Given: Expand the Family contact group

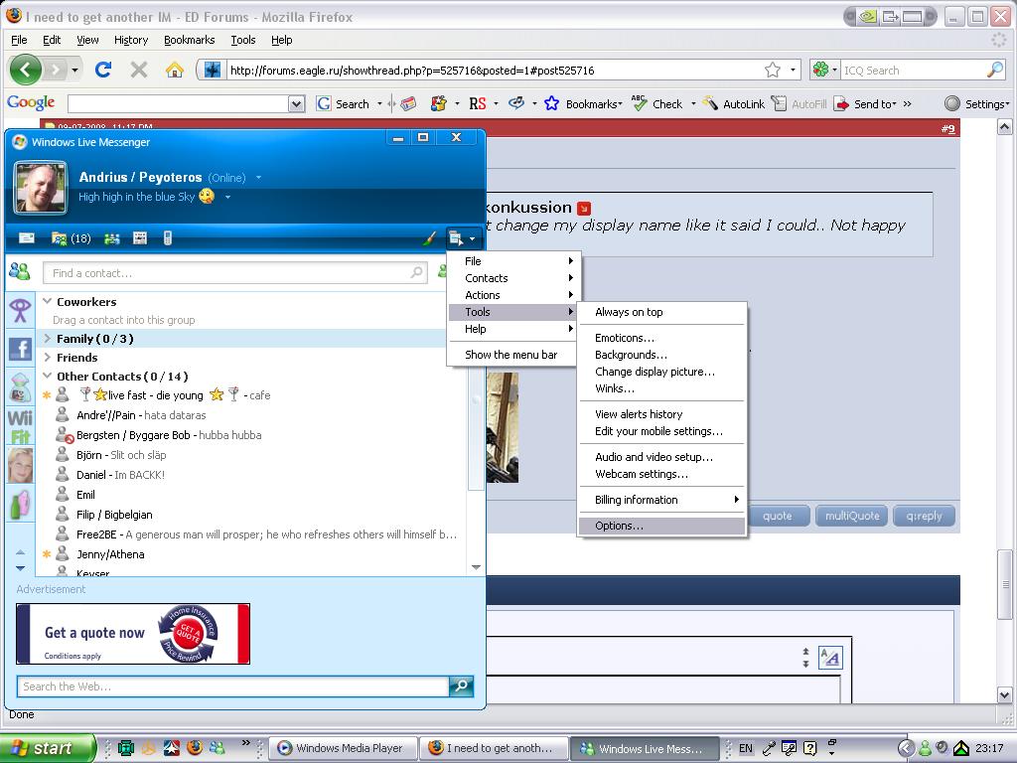Looking at the screenshot, I should pos(48,338).
